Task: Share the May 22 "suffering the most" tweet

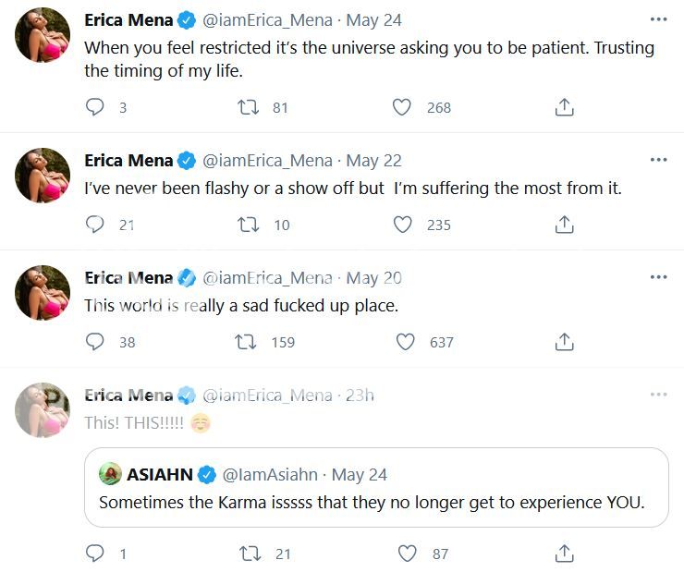Action: 564,225
